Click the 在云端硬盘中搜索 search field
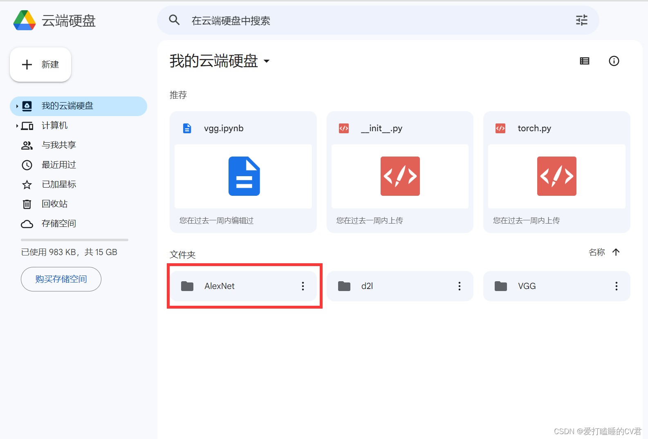 coord(378,20)
